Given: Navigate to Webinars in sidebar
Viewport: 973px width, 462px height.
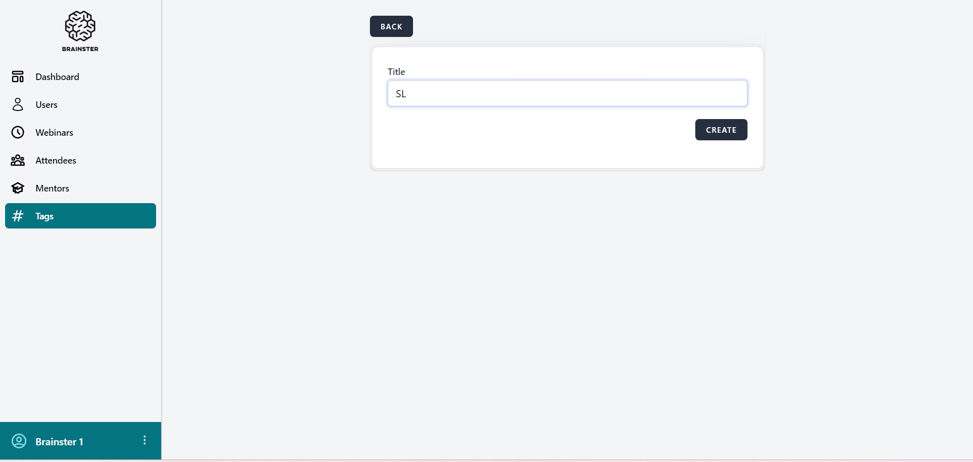Looking at the screenshot, I should [x=54, y=133].
